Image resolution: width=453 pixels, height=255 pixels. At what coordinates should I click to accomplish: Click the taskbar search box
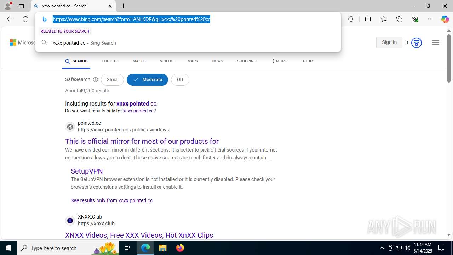click(x=68, y=248)
